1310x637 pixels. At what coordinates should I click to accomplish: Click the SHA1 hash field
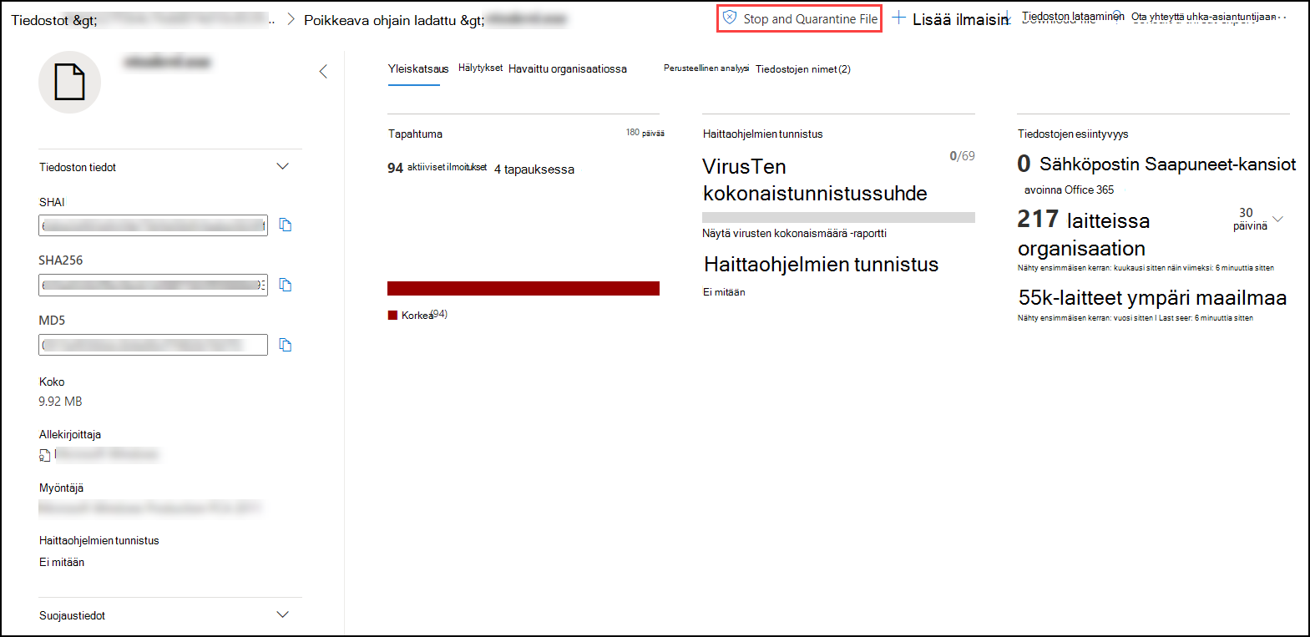click(153, 225)
